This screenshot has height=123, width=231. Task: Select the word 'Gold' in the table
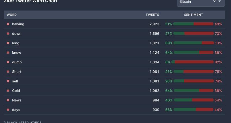pyautogui.click(x=16, y=91)
